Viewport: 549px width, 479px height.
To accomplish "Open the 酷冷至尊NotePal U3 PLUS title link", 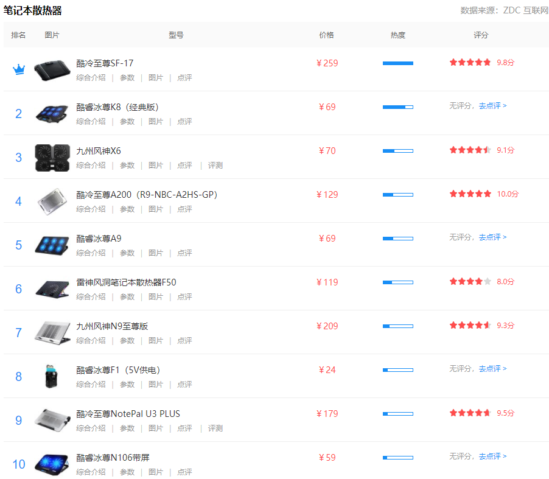I will pos(128,414).
